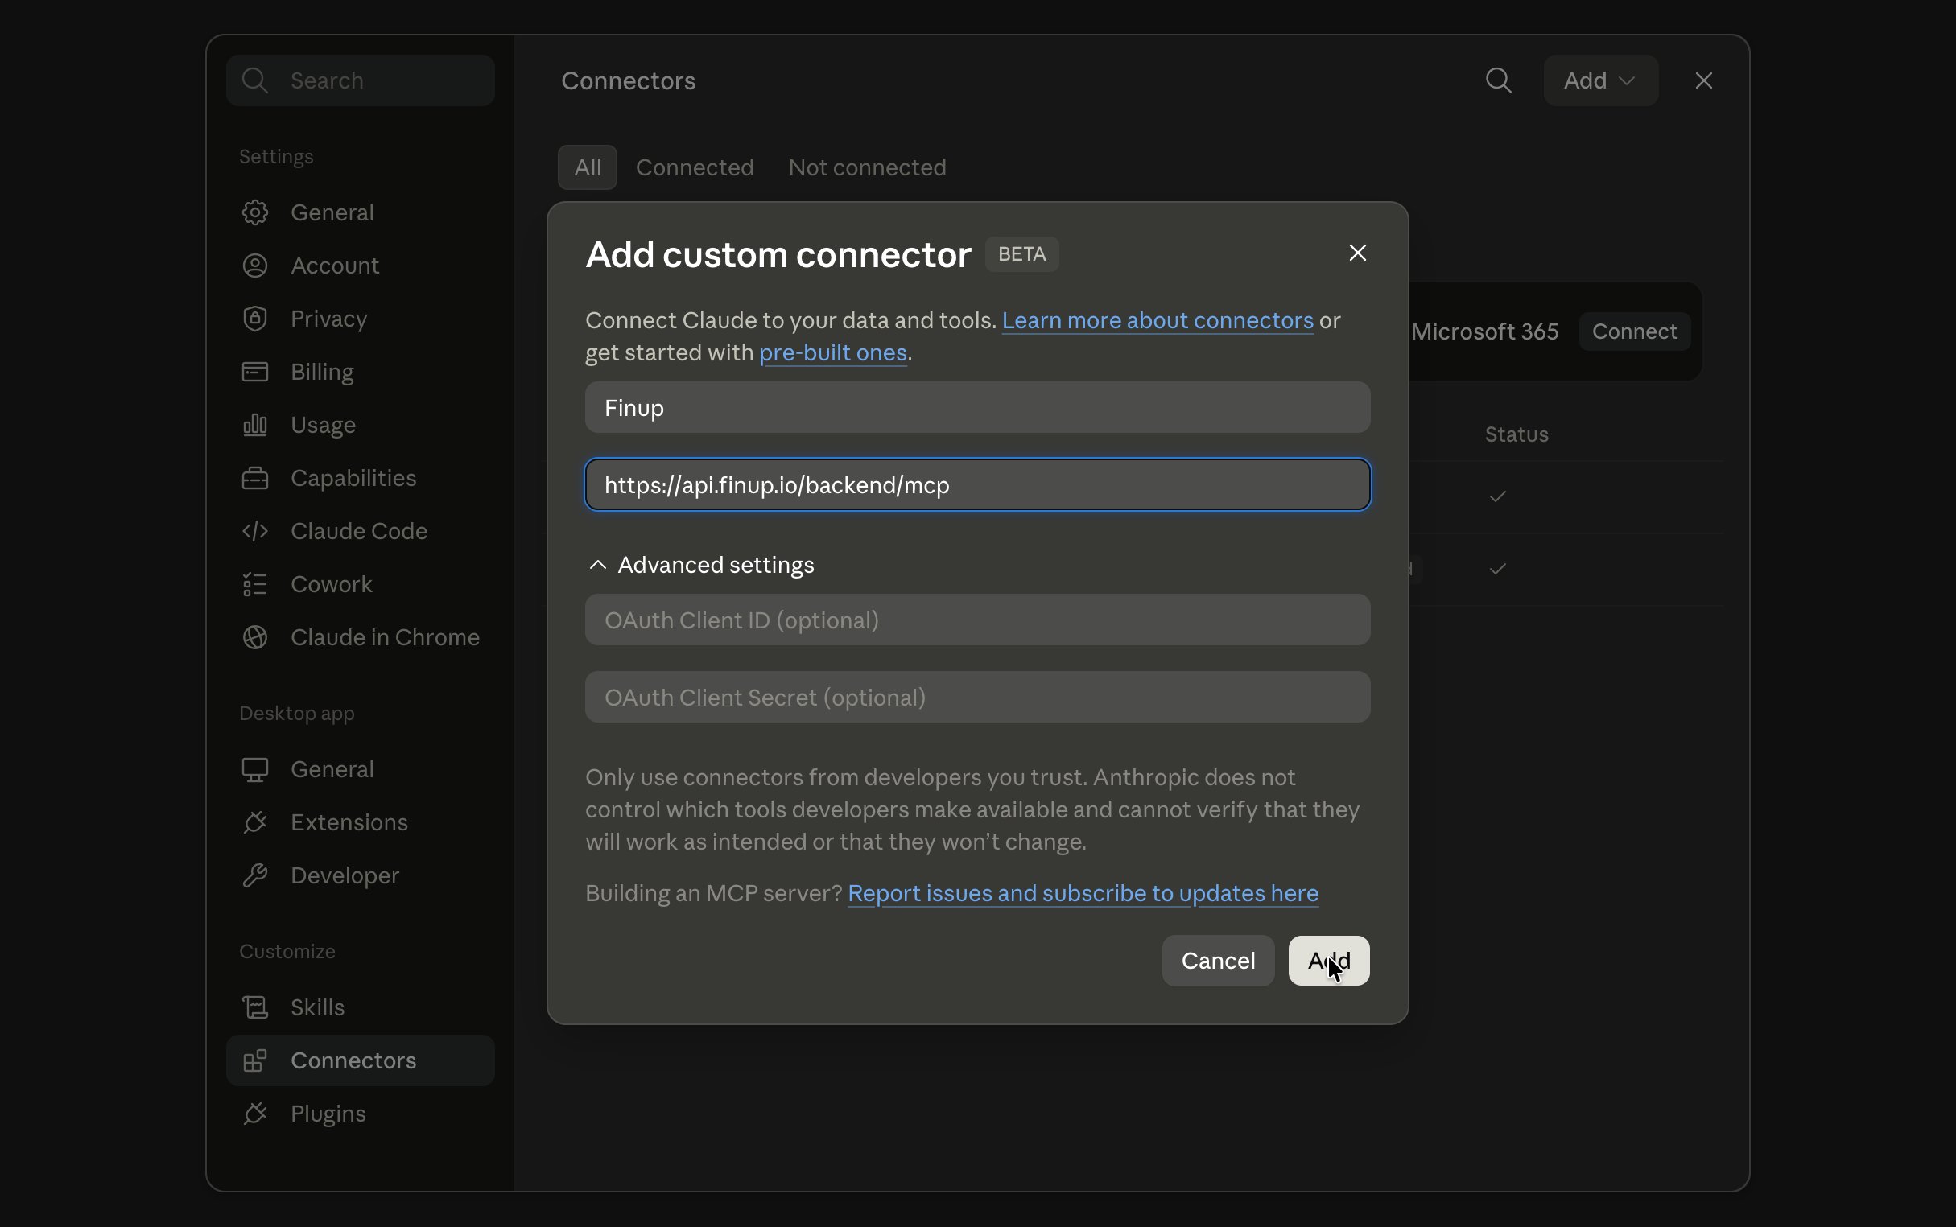The height and width of the screenshot is (1227, 1956).
Task: Switch to the All tab
Action: click(x=588, y=167)
